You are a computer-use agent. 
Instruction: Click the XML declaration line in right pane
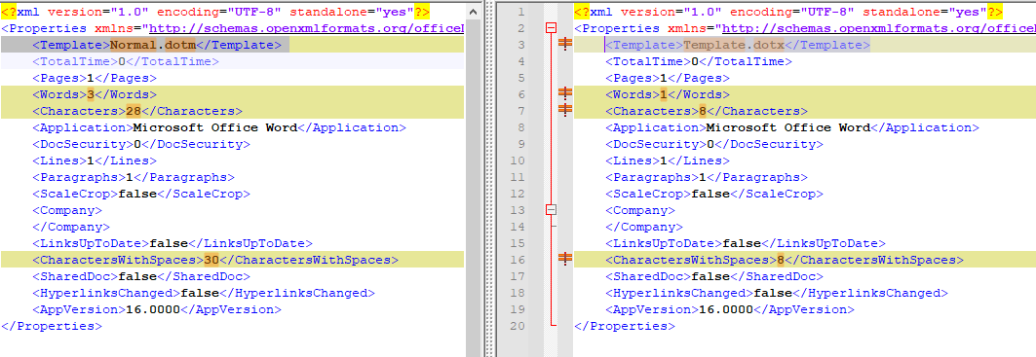click(788, 12)
